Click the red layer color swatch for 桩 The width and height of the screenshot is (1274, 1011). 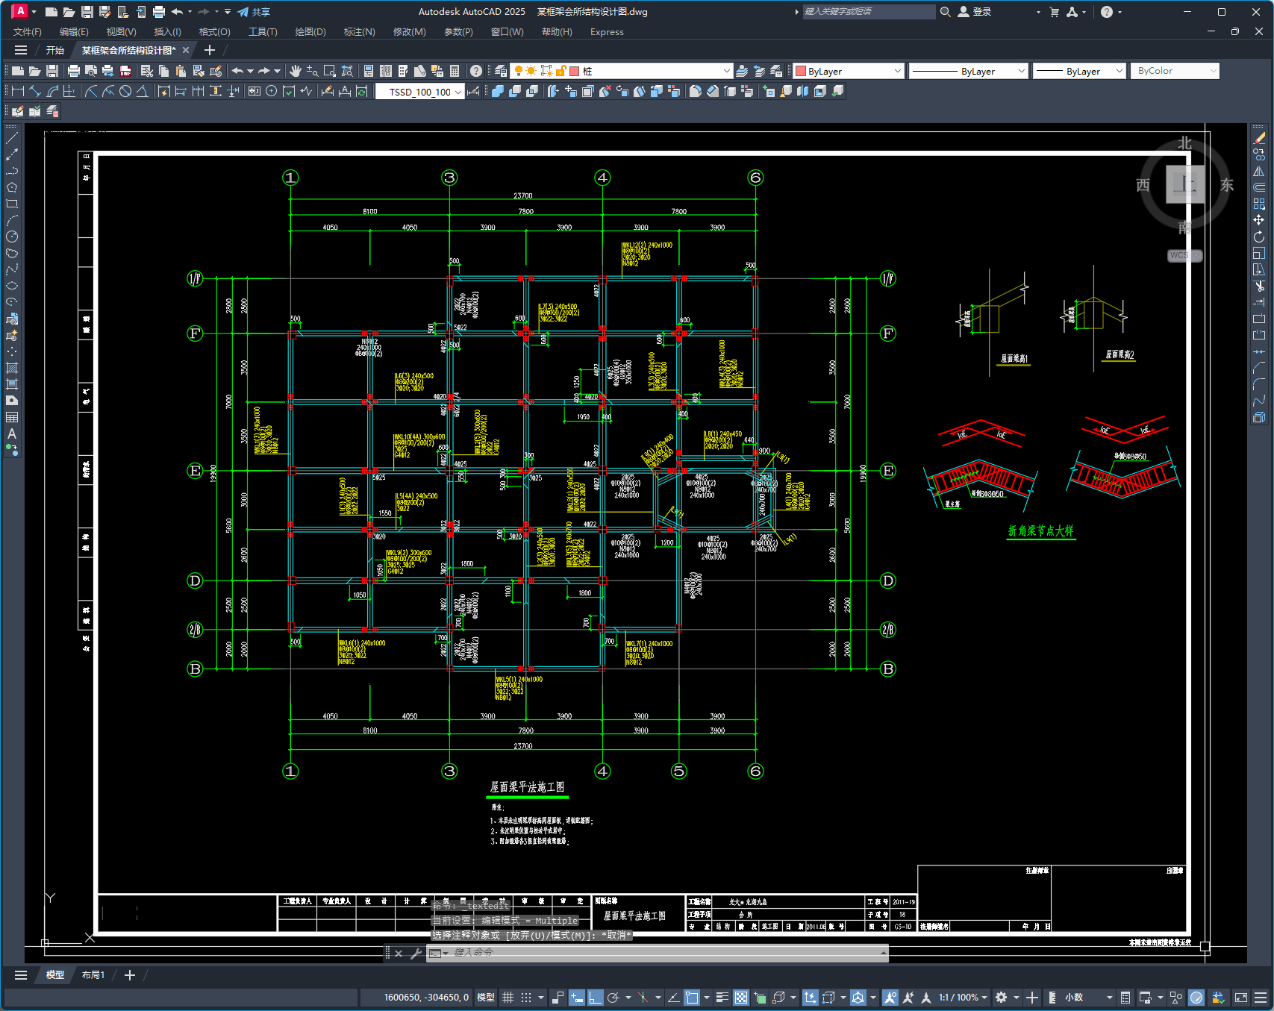pos(575,71)
